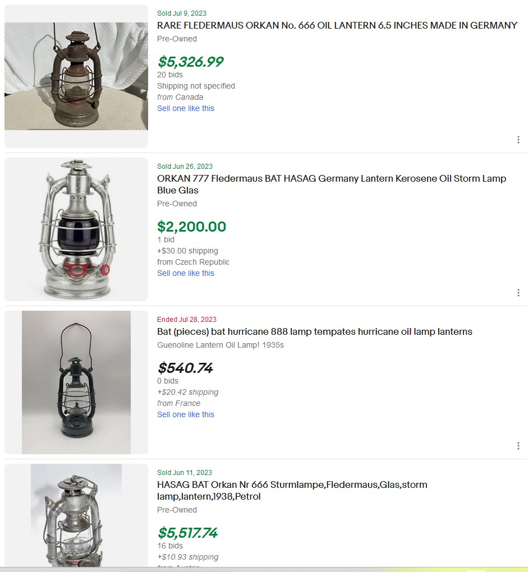Click the 20 bids count text
The width and height of the screenshot is (528, 572).
click(170, 75)
